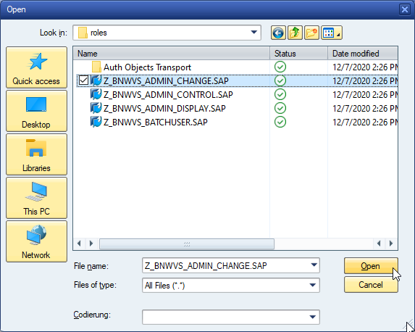The image size is (415, 332).
Task: Sort by the Status column header
Action: coord(299,54)
